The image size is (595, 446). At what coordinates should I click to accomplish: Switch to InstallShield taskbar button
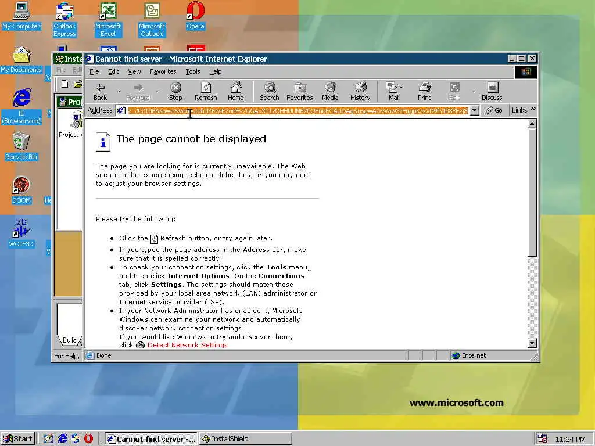(x=245, y=439)
